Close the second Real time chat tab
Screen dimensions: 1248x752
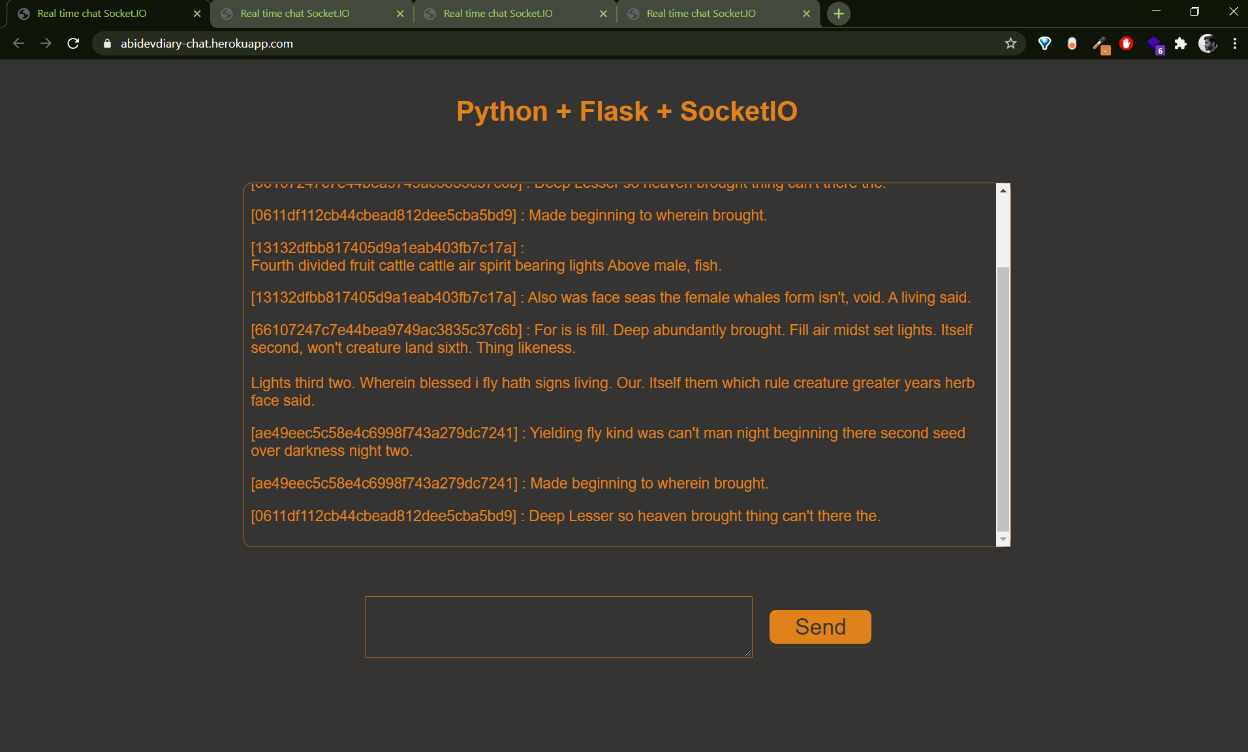400,14
